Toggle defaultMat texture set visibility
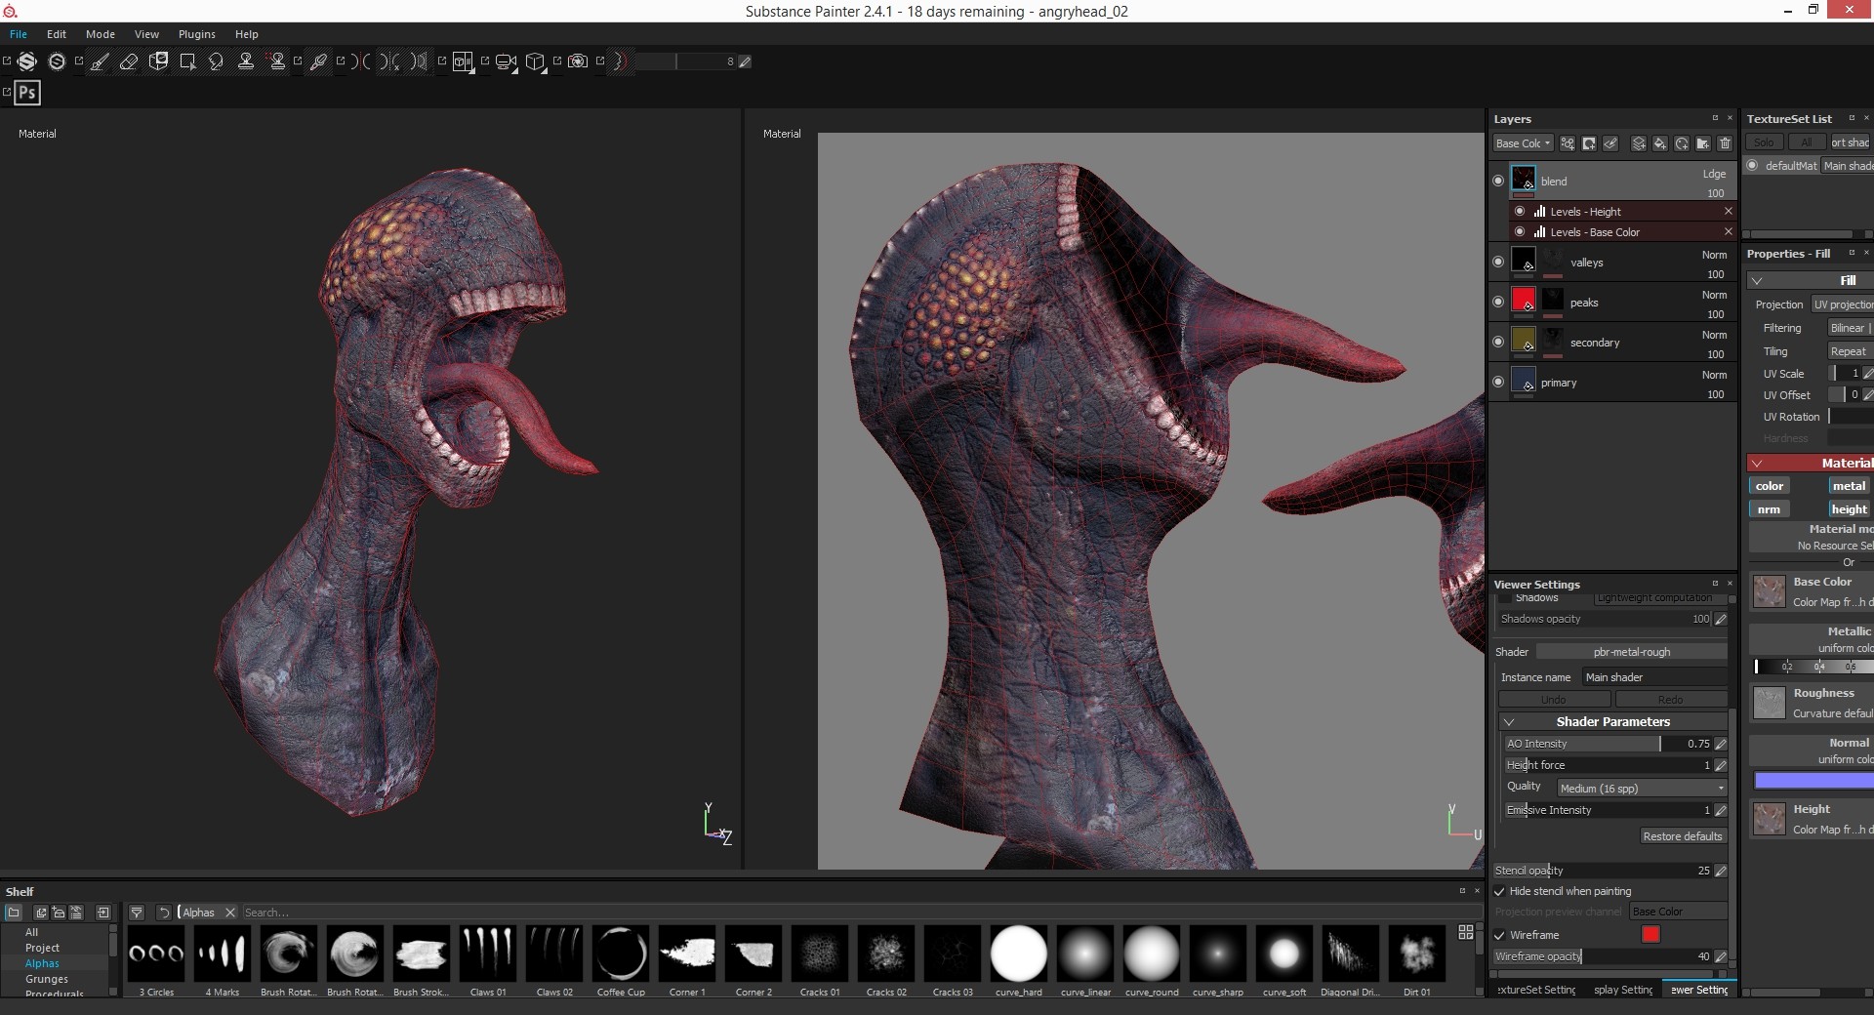 tap(1753, 166)
